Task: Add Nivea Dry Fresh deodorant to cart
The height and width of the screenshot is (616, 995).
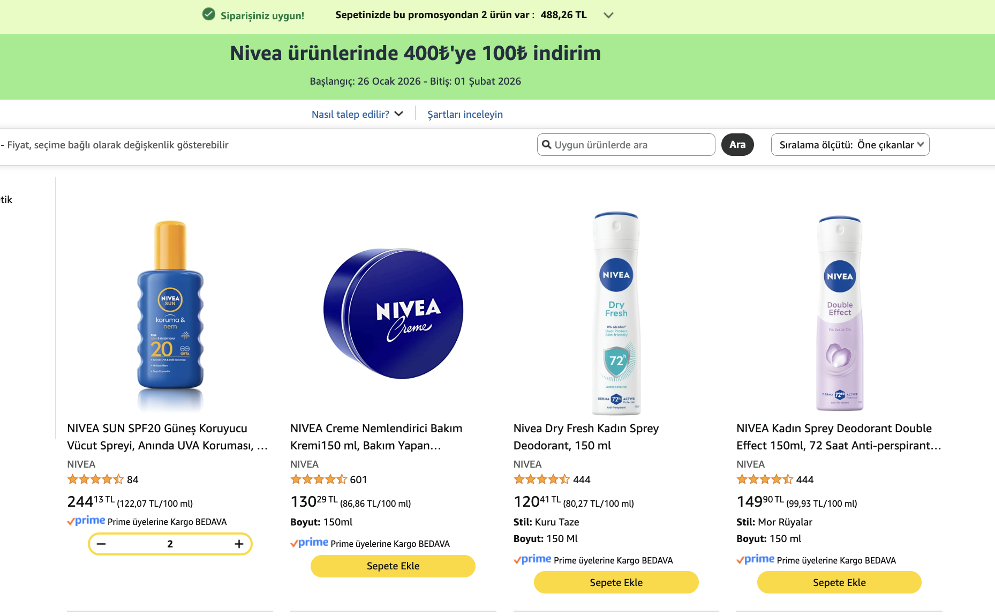Action: (x=616, y=582)
